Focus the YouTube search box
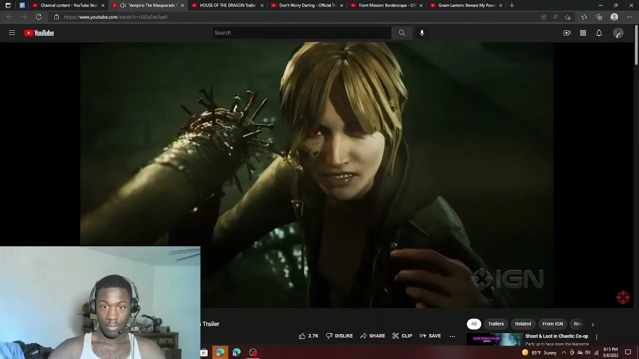 tap(302, 33)
